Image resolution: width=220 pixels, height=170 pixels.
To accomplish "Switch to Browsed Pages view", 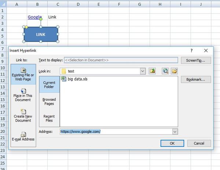I will click(49, 101).
